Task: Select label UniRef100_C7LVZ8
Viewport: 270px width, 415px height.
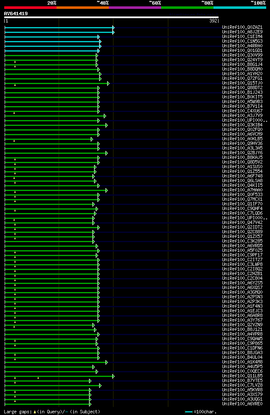Action: [x=242, y=385]
